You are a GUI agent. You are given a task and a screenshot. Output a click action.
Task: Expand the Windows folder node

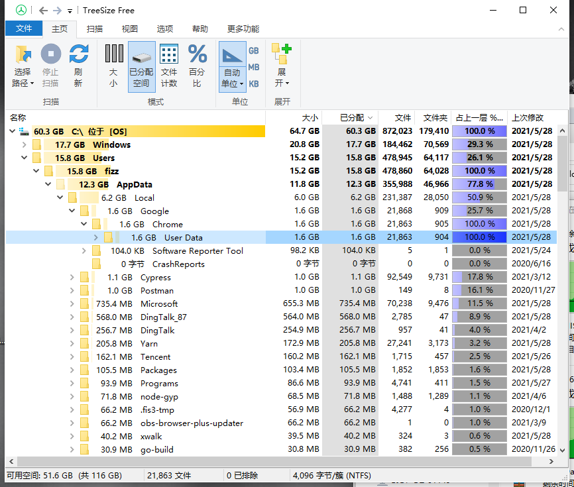click(x=24, y=144)
